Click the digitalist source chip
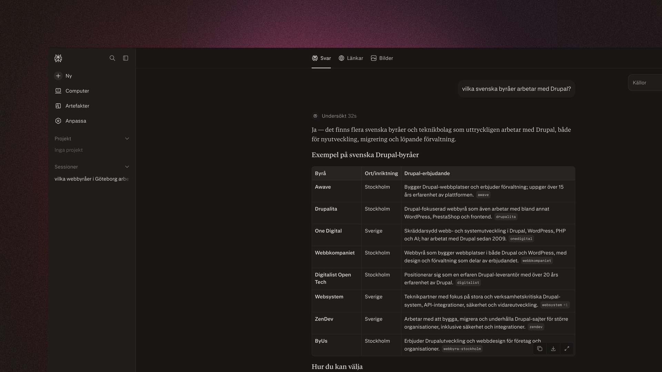The height and width of the screenshot is (372, 662). [468, 283]
